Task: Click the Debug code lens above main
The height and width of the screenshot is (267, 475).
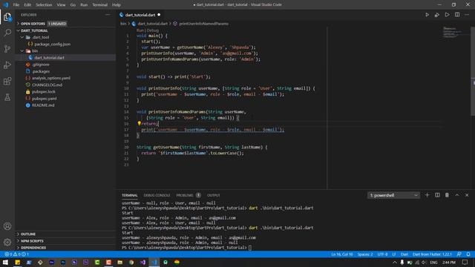Action: tap(153, 30)
